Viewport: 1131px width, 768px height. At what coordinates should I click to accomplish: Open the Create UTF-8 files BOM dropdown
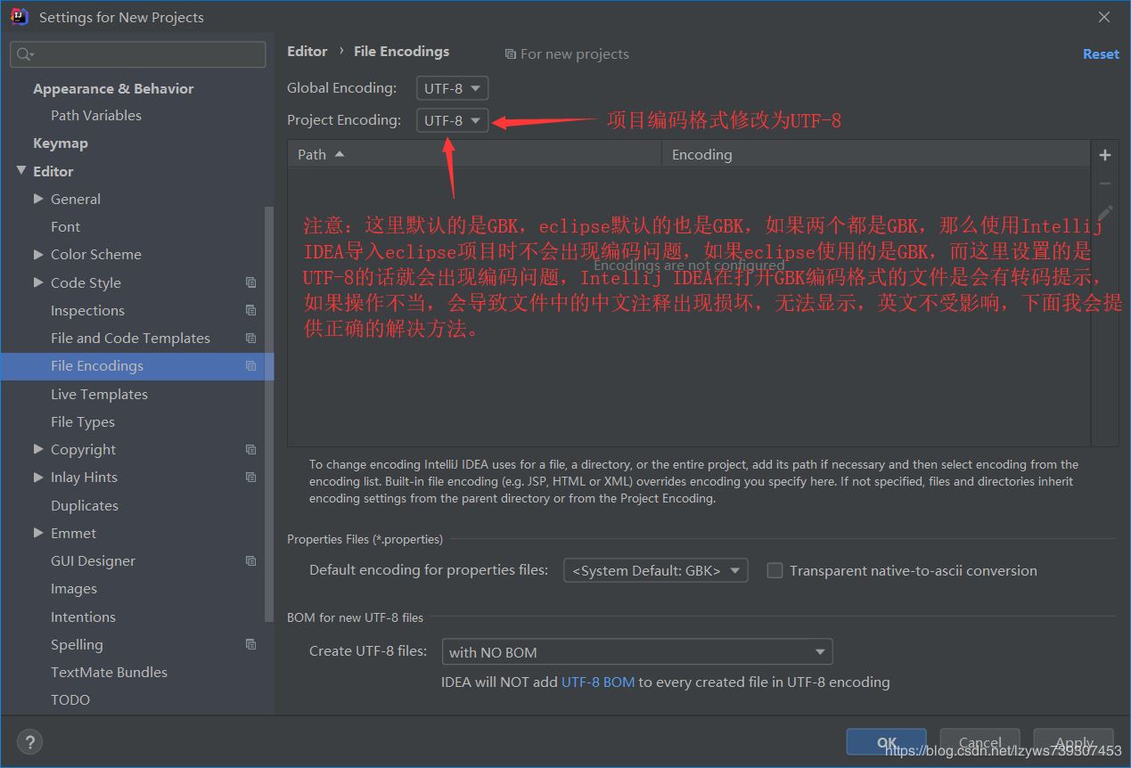pos(636,652)
